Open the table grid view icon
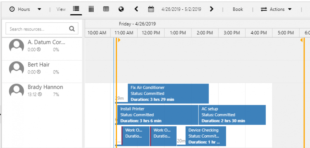Image resolution: width=310 pixels, height=148 pixels. pos(106,9)
